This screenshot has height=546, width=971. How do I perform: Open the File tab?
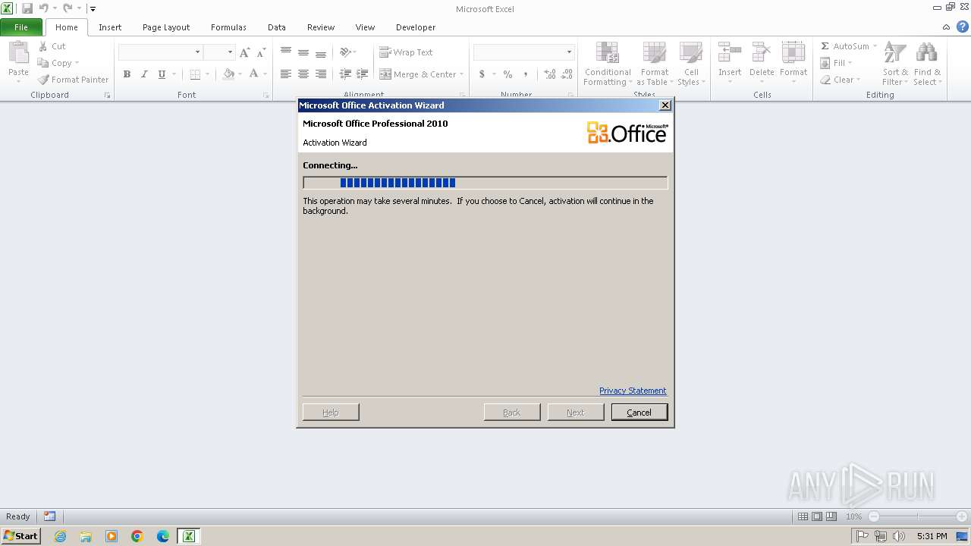(x=21, y=27)
